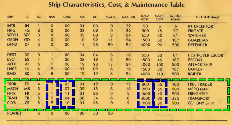Click the full name RAIDER
The width and height of the screenshot is (232, 125).
click(195, 74)
